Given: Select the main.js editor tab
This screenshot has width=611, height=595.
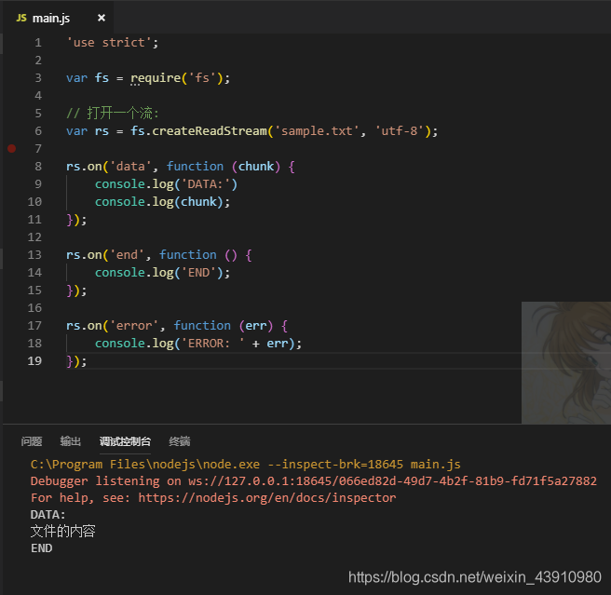Looking at the screenshot, I should coord(59,18).
